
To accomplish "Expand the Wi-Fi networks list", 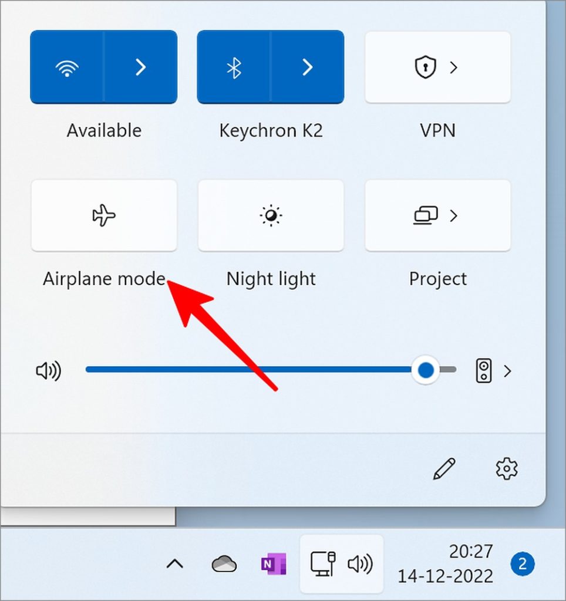I will [x=140, y=67].
